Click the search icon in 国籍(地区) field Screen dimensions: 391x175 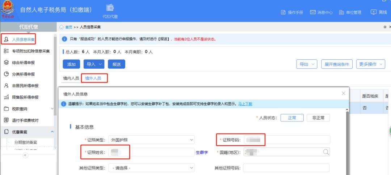point(326,152)
